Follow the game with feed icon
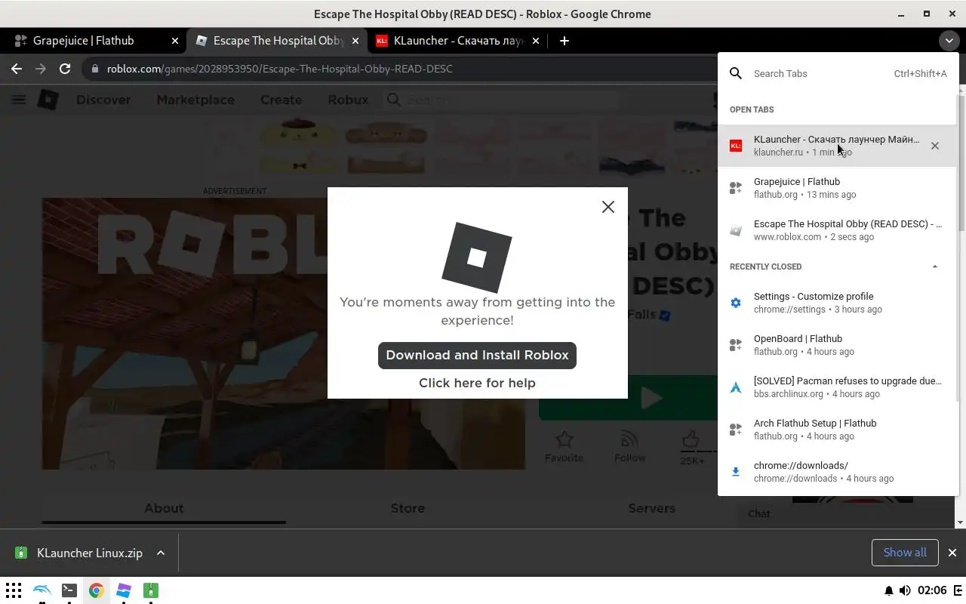Screen dimensions: 966x604 (629, 447)
